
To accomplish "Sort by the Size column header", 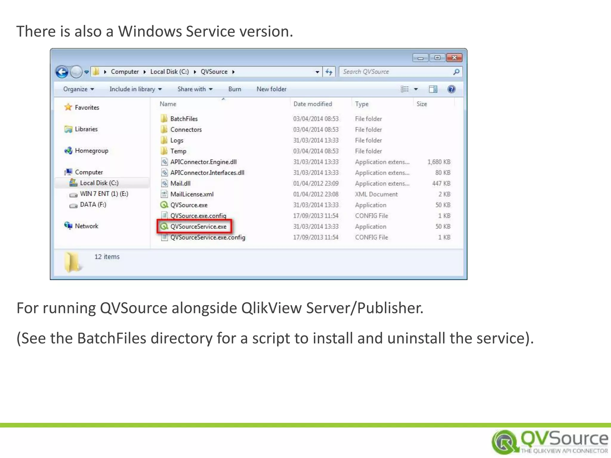I will pos(422,104).
